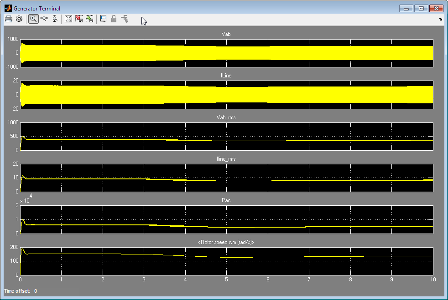Select the Zoom X-axis tool
The height and width of the screenshot is (300, 448).
click(x=44, y=19)
